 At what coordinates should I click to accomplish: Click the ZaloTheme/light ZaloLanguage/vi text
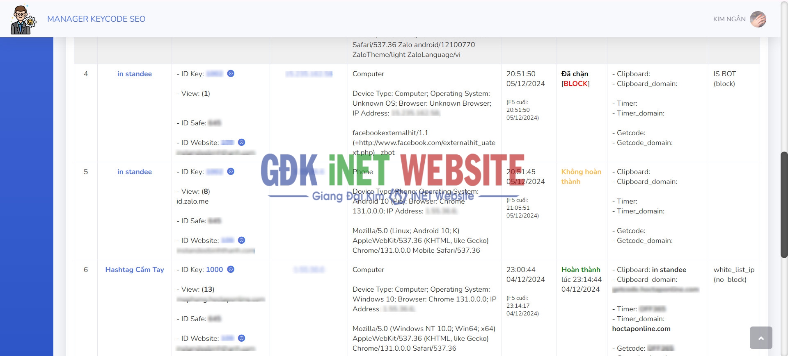pos(406,54)
